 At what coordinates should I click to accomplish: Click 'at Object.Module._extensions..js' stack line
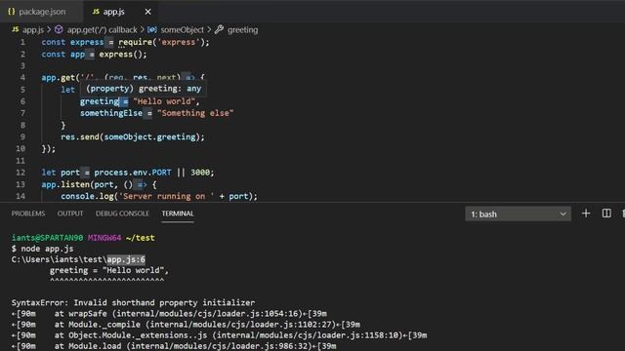(x=219, y=335)
